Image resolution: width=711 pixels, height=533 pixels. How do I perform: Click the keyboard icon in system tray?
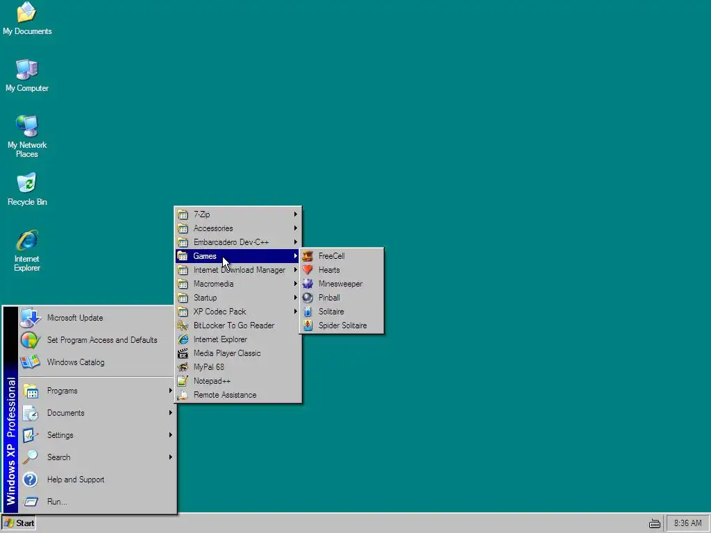654,523
